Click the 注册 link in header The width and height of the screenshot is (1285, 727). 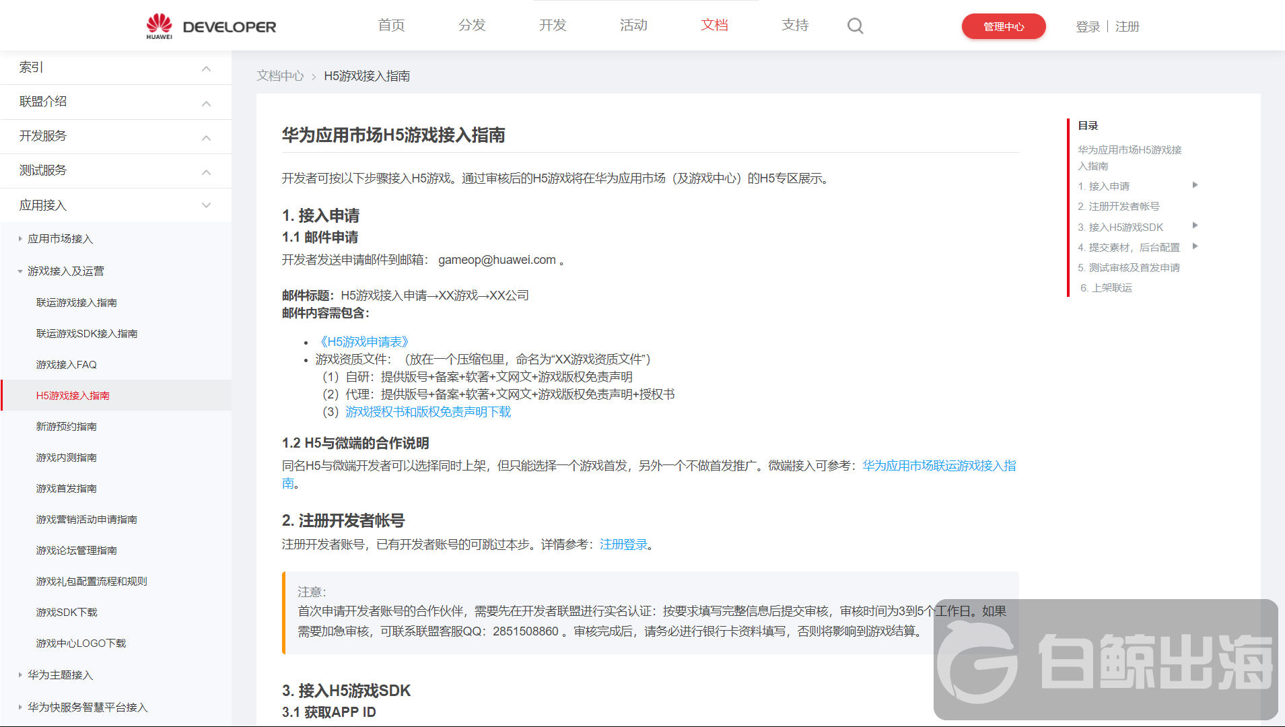tap(1127, 27)
